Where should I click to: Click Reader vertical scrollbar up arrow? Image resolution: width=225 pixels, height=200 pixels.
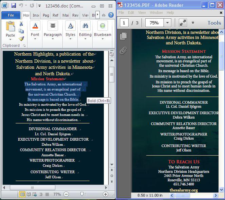point(221,32)
